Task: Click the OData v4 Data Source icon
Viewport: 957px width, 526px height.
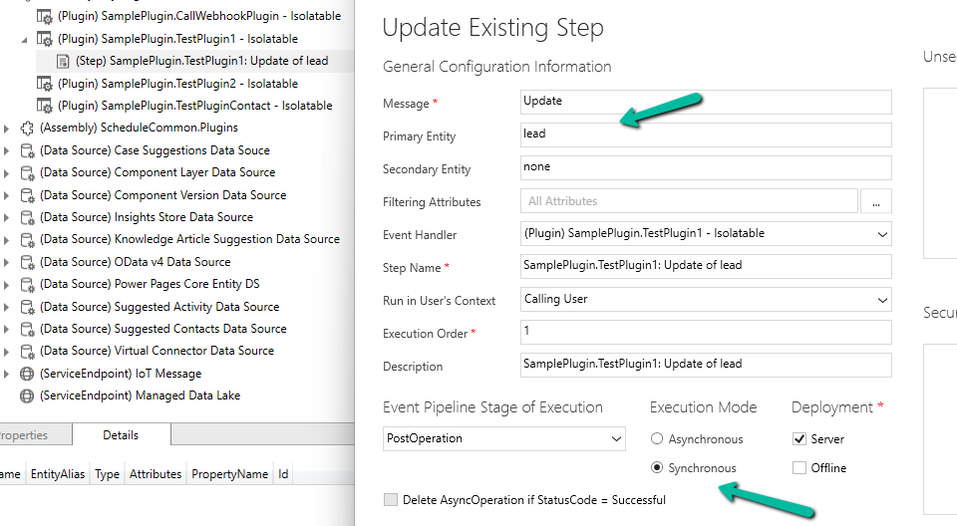Action: pos(27,262)
